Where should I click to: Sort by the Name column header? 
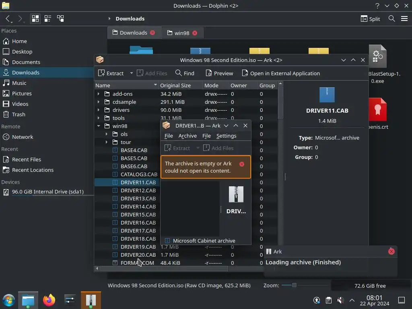tap(126, 85)
